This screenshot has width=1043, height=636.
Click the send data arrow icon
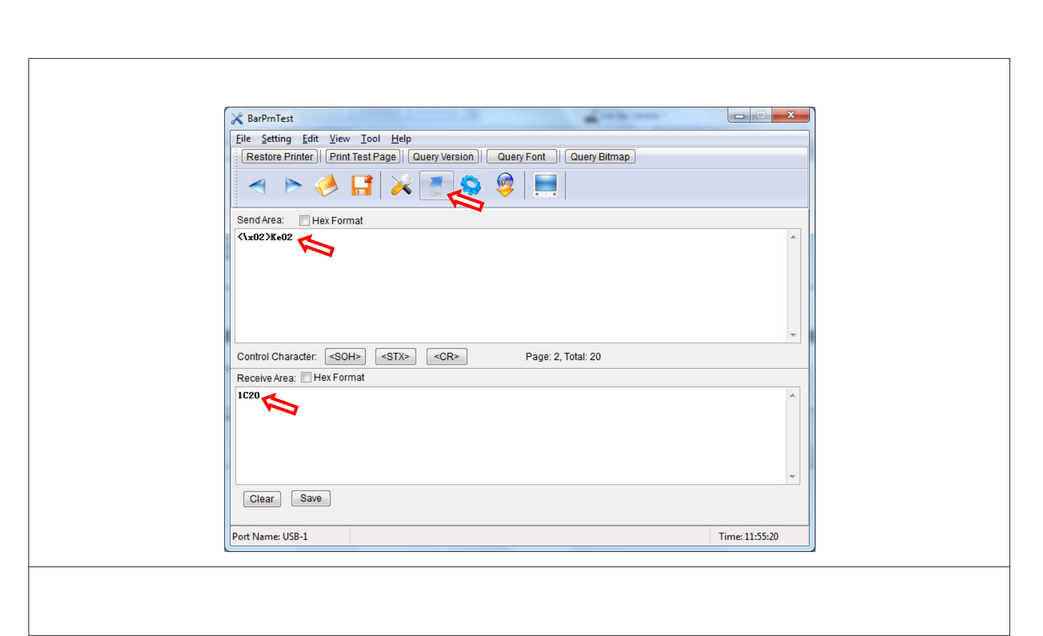(x=436, y=186)
